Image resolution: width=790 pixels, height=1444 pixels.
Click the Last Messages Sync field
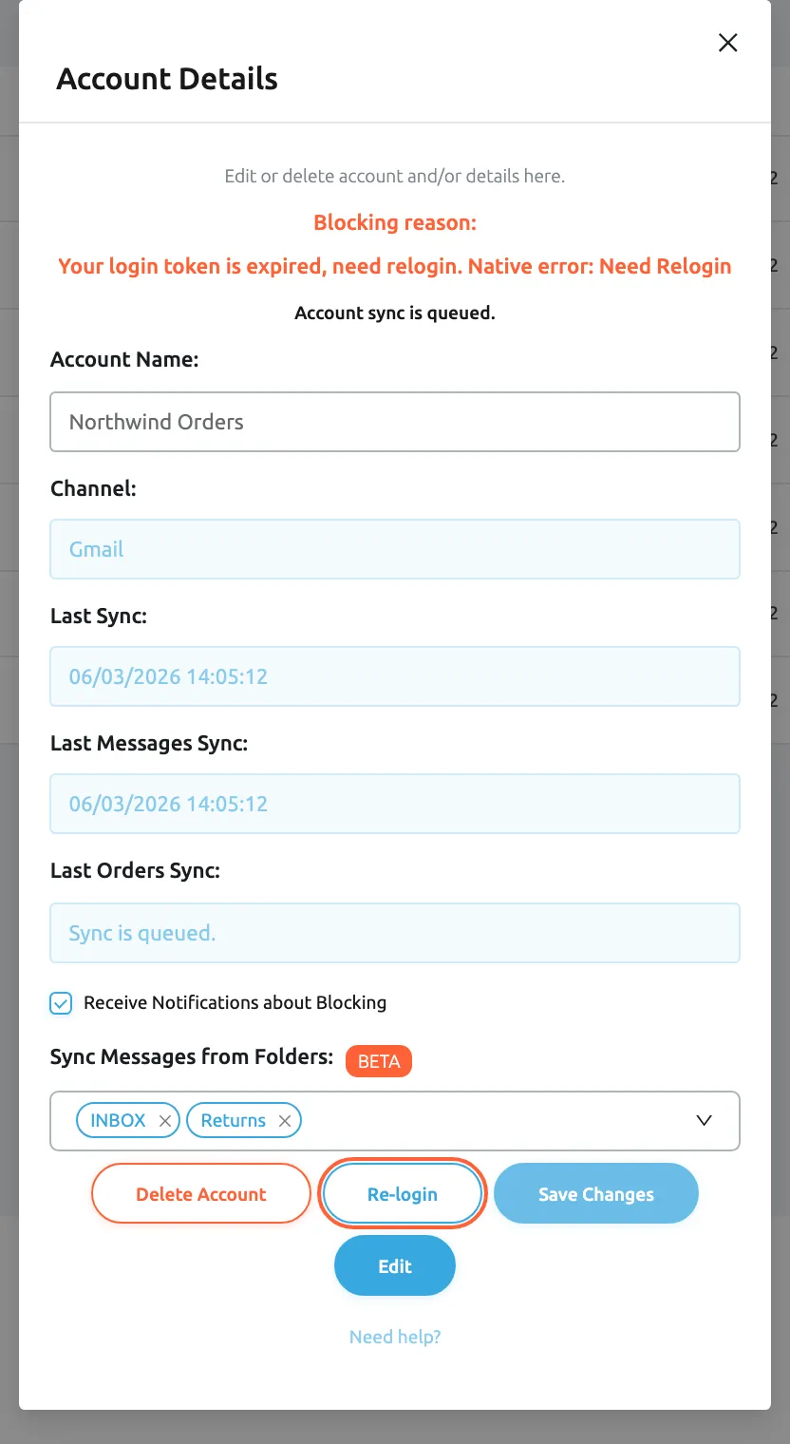point(395,804)
